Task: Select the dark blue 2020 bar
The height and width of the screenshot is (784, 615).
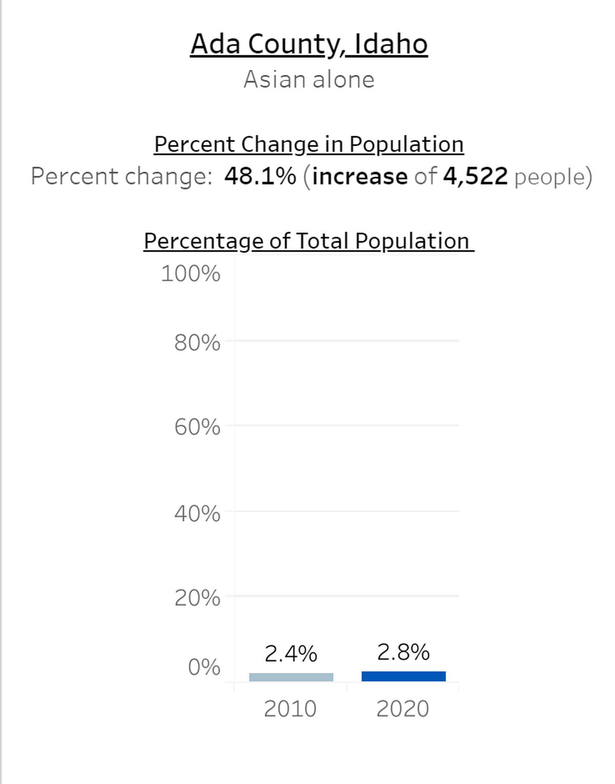Action: (x=403, y=676)
